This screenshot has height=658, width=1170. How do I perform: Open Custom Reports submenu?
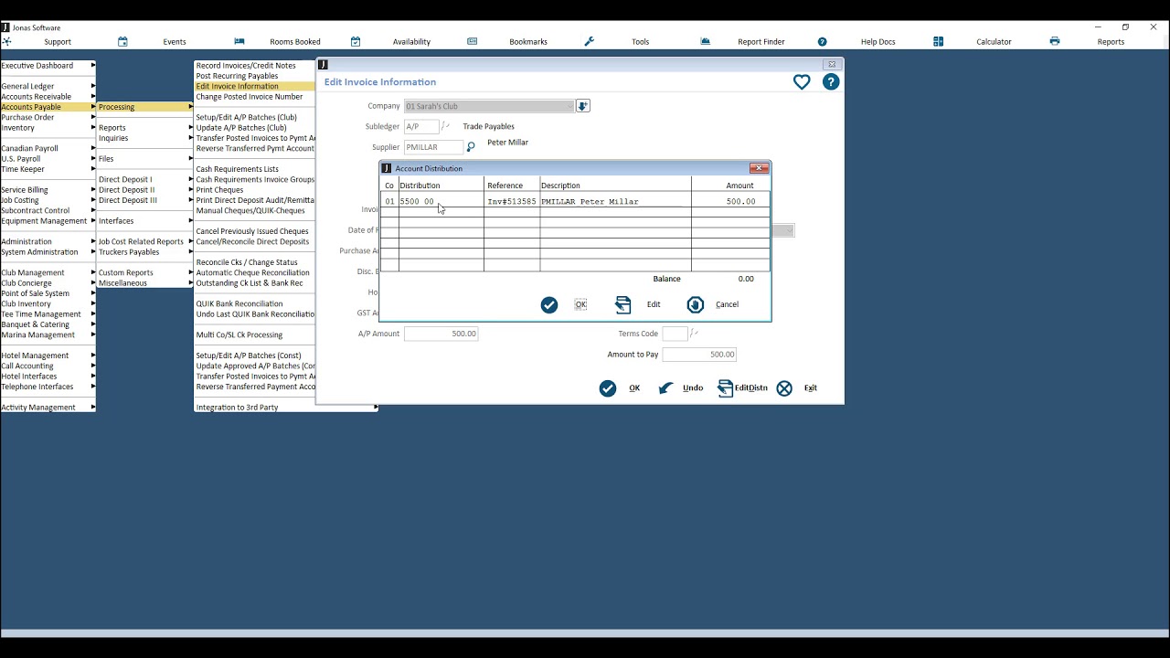tap(145, 272)
